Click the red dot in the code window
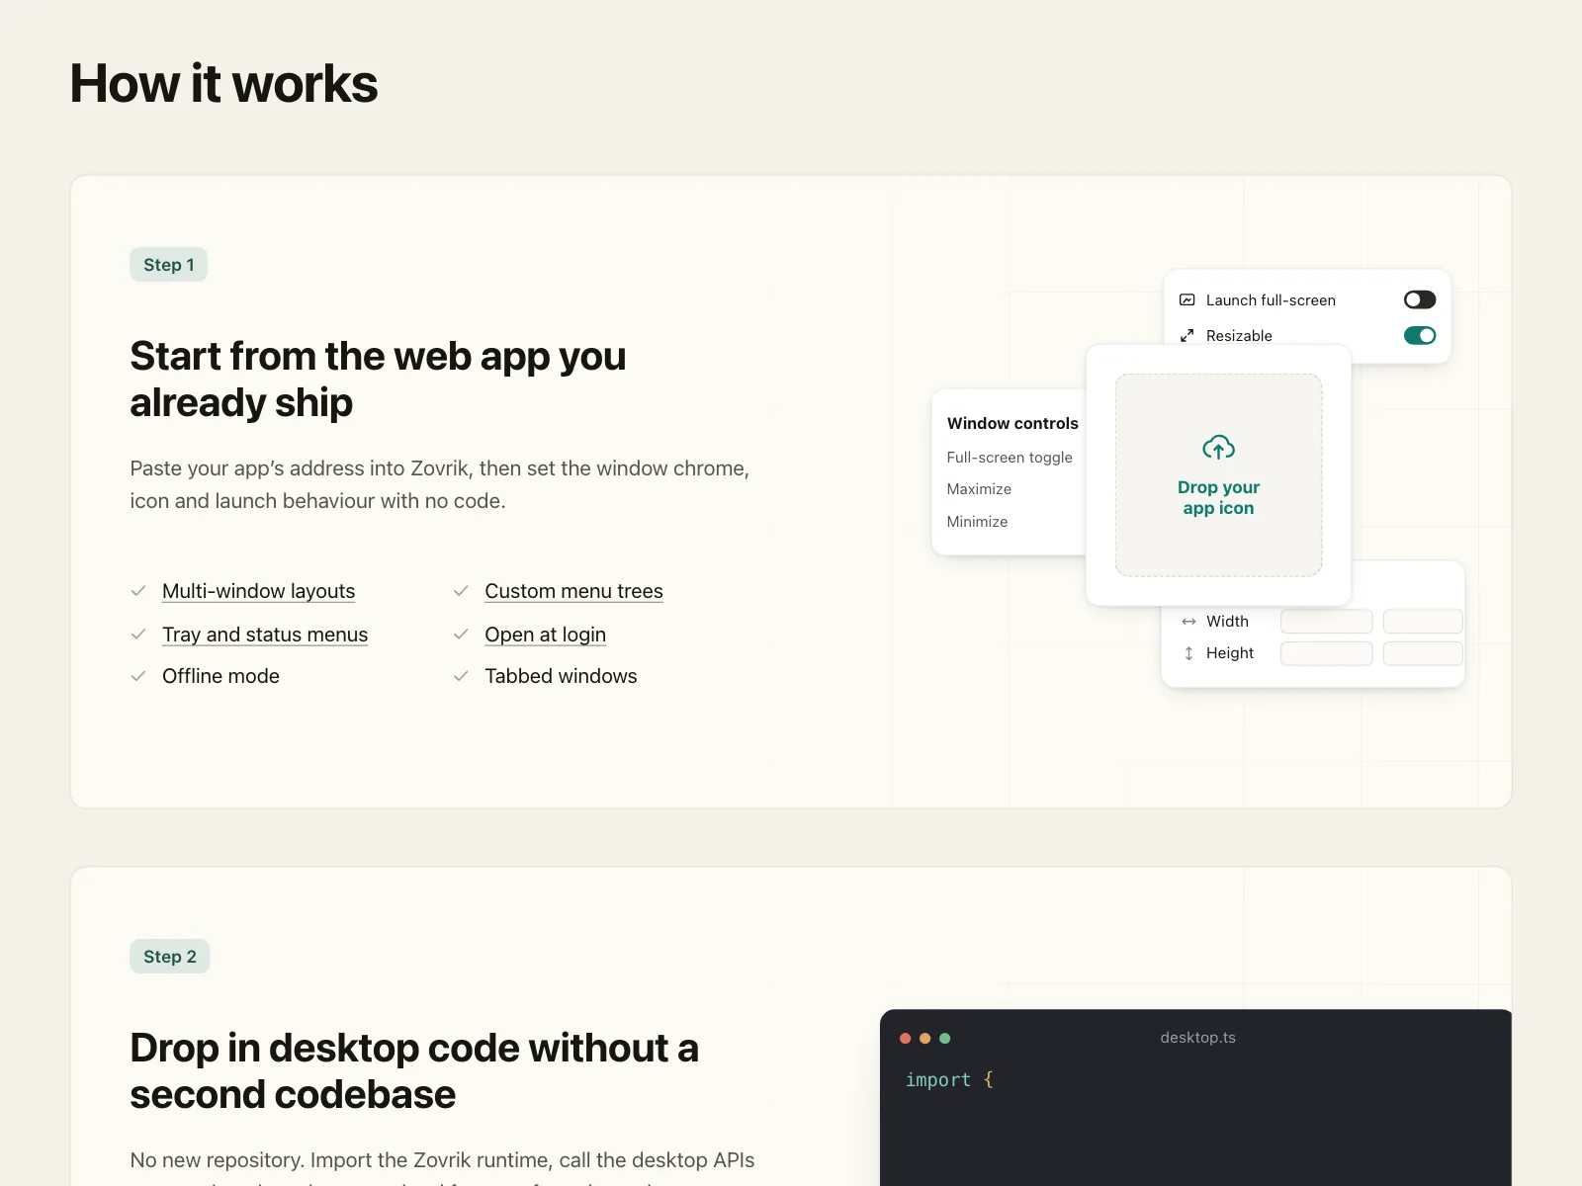 pyautogui.click(x=905, y=1038)
